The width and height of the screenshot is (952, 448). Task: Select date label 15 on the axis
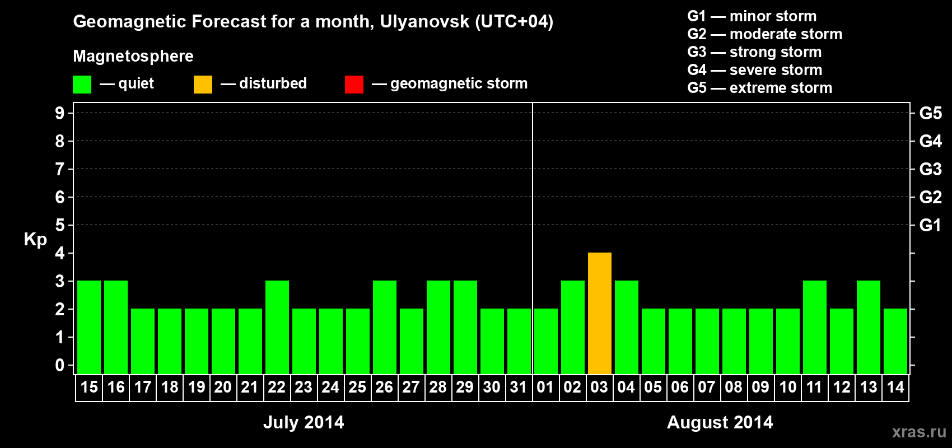(89, 388)
